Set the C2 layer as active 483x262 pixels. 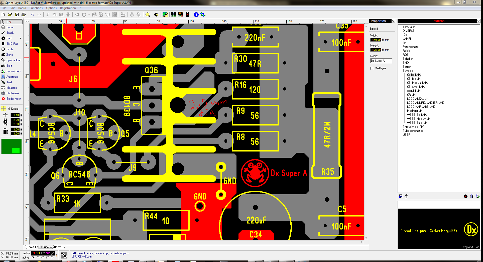coord(43,257)
